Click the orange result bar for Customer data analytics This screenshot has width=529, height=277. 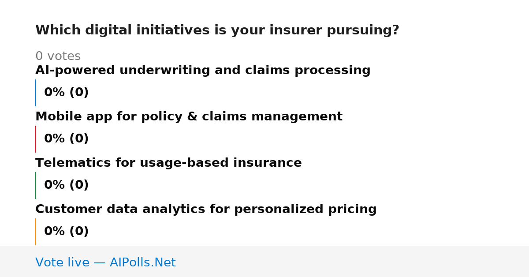click(35, 232)
